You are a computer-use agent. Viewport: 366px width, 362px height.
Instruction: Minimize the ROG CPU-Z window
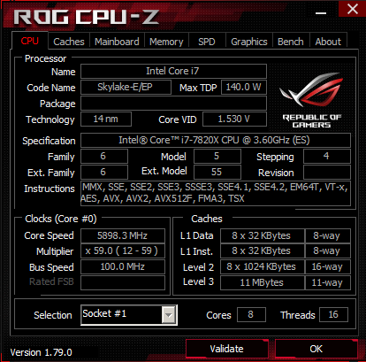pos(321,13)
